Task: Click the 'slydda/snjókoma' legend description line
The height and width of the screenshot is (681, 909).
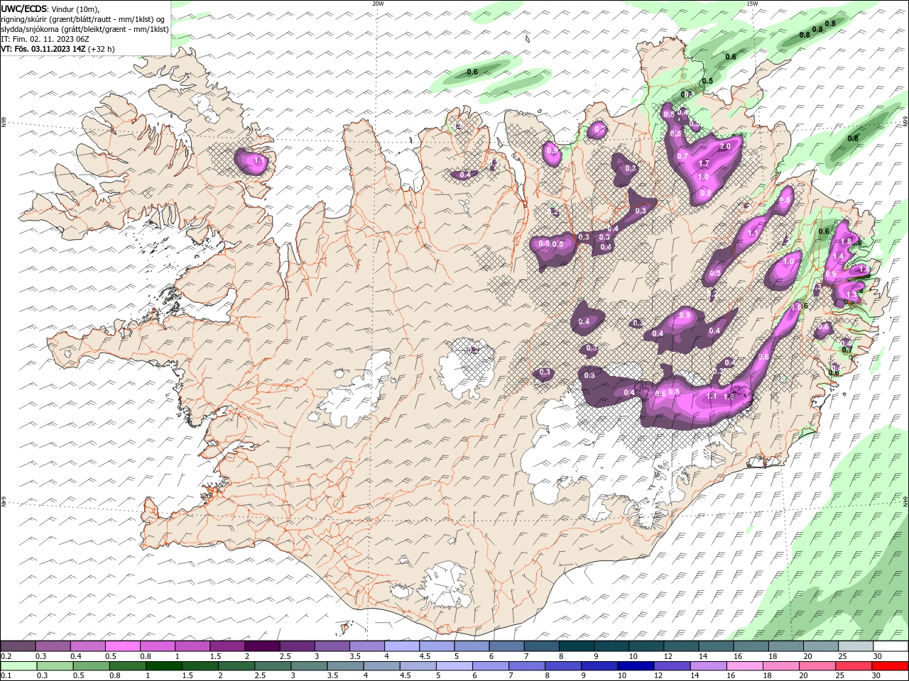Action: coord(85,29)
